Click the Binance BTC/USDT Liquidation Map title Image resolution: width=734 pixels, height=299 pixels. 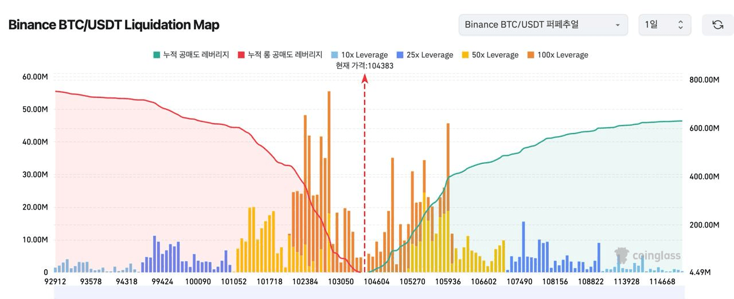[114, 25]
